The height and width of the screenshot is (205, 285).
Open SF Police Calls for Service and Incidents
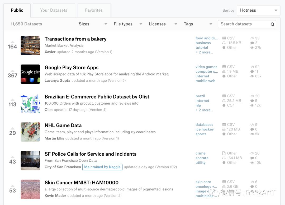click(91, 154)
